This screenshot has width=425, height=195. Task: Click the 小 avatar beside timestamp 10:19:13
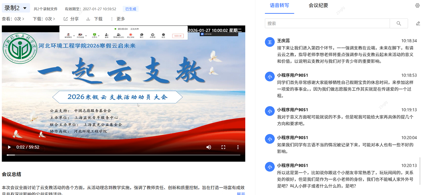click(x=270, y=111)
